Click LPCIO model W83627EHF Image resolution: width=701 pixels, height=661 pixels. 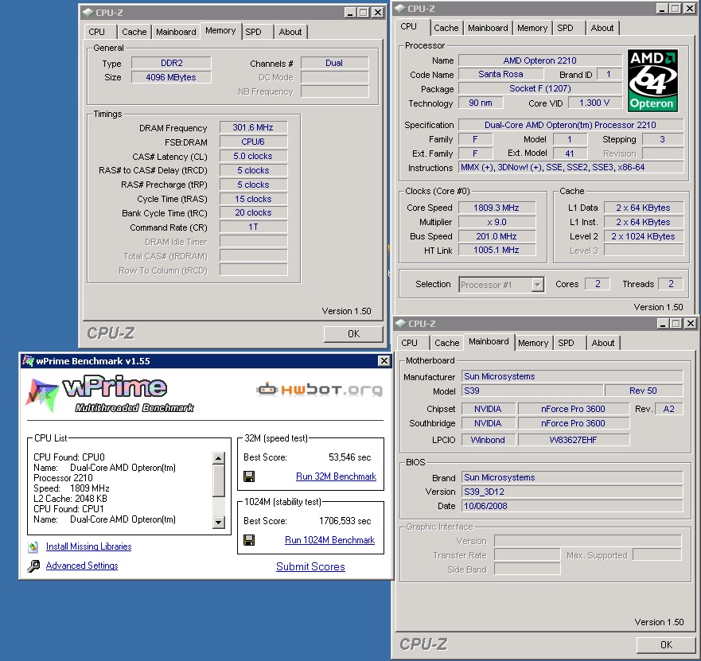pyautogui.click(x=573, y=440)
